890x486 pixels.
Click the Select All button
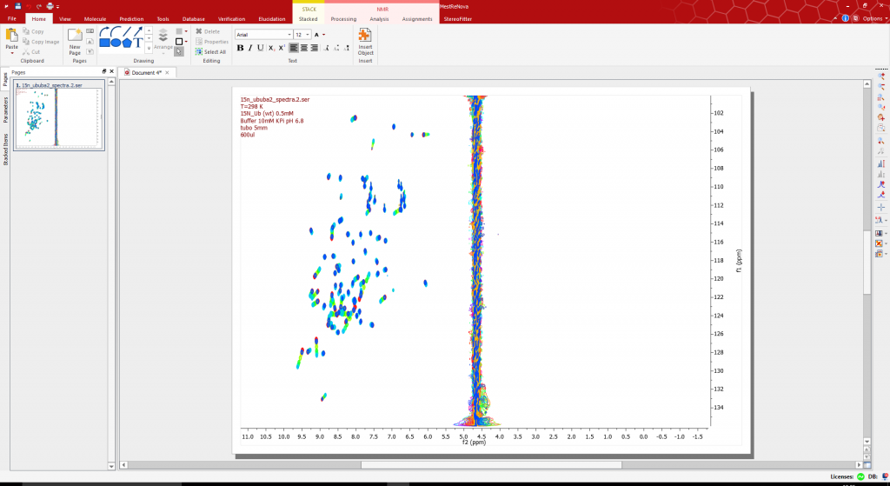coord(210,51)
